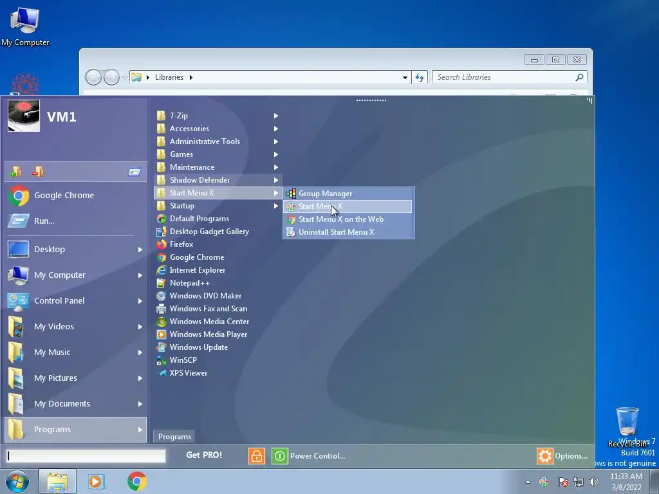
Task: Click the blue run-style icon in group bar
Action: (135, 172)
